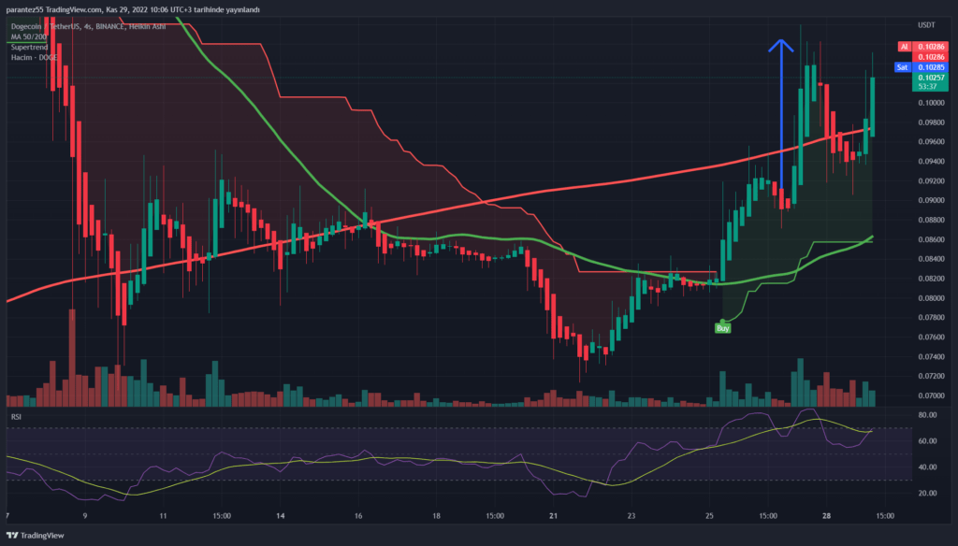Viewport: 958px width, 546px height.
Task: Click the red Al price badge
Action: tap(904, 46)
